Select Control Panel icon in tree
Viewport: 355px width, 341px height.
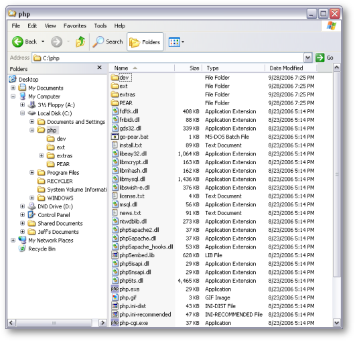(31, 214)
